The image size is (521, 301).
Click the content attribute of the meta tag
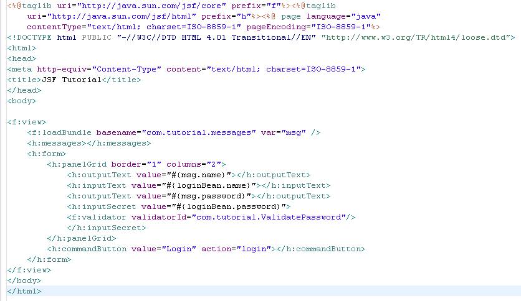(x=184, y=70)
